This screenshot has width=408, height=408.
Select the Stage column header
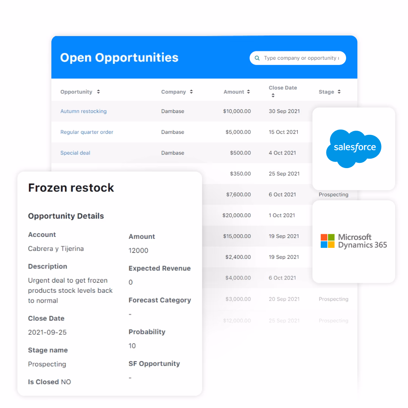(327, 91)
